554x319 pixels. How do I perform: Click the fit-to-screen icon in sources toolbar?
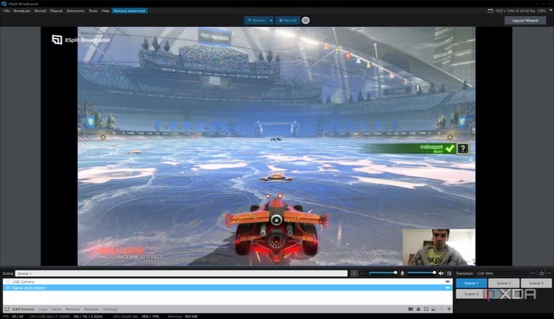426,309
